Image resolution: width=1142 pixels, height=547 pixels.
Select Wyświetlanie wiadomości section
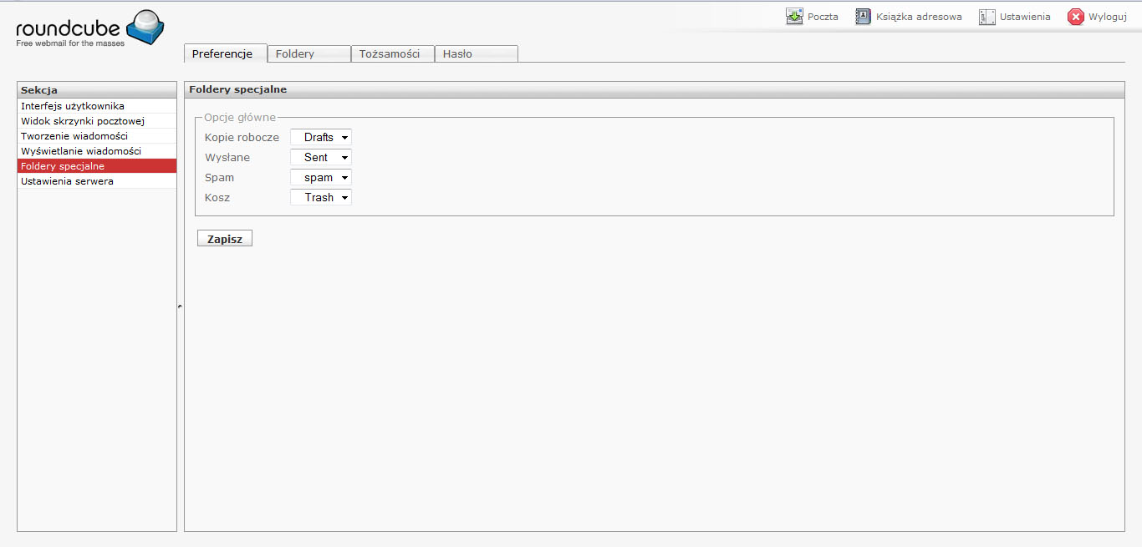click(x=81, y=151)
